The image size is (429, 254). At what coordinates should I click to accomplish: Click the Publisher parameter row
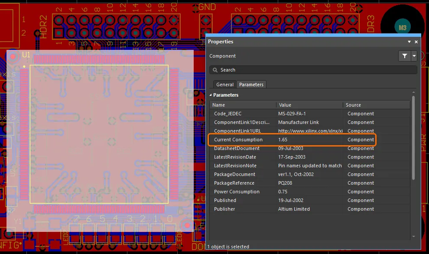click(224, 209)
